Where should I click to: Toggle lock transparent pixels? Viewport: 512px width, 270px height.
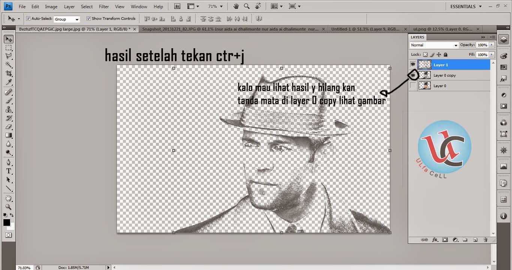(x=425, y=55)
